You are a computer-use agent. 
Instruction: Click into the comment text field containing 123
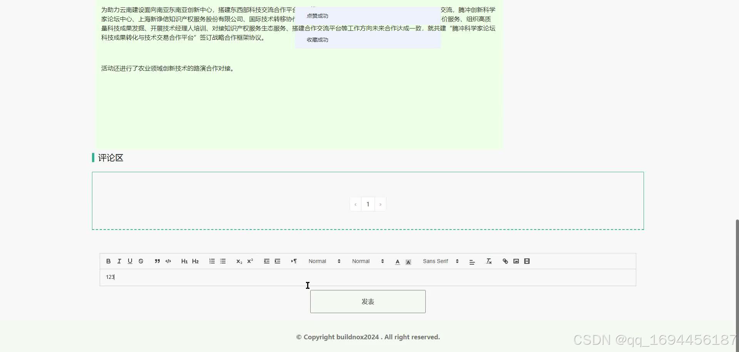[368, 277]
